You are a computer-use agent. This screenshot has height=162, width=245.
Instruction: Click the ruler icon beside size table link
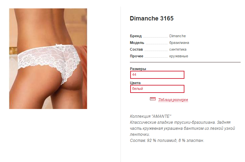[153, 99]
